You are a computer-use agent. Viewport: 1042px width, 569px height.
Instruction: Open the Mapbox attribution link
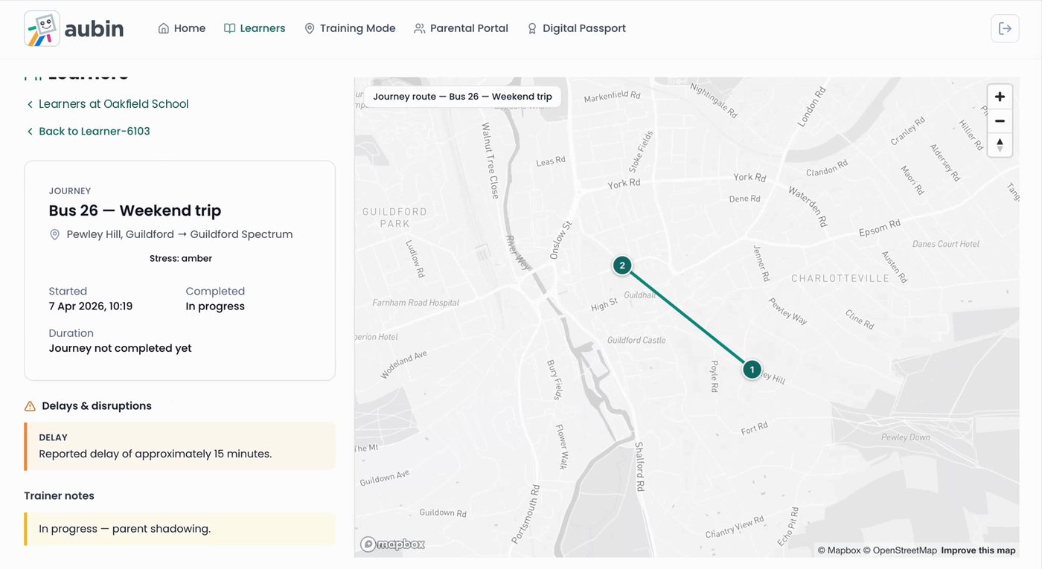pyautogui.click(x=839, y=550)
